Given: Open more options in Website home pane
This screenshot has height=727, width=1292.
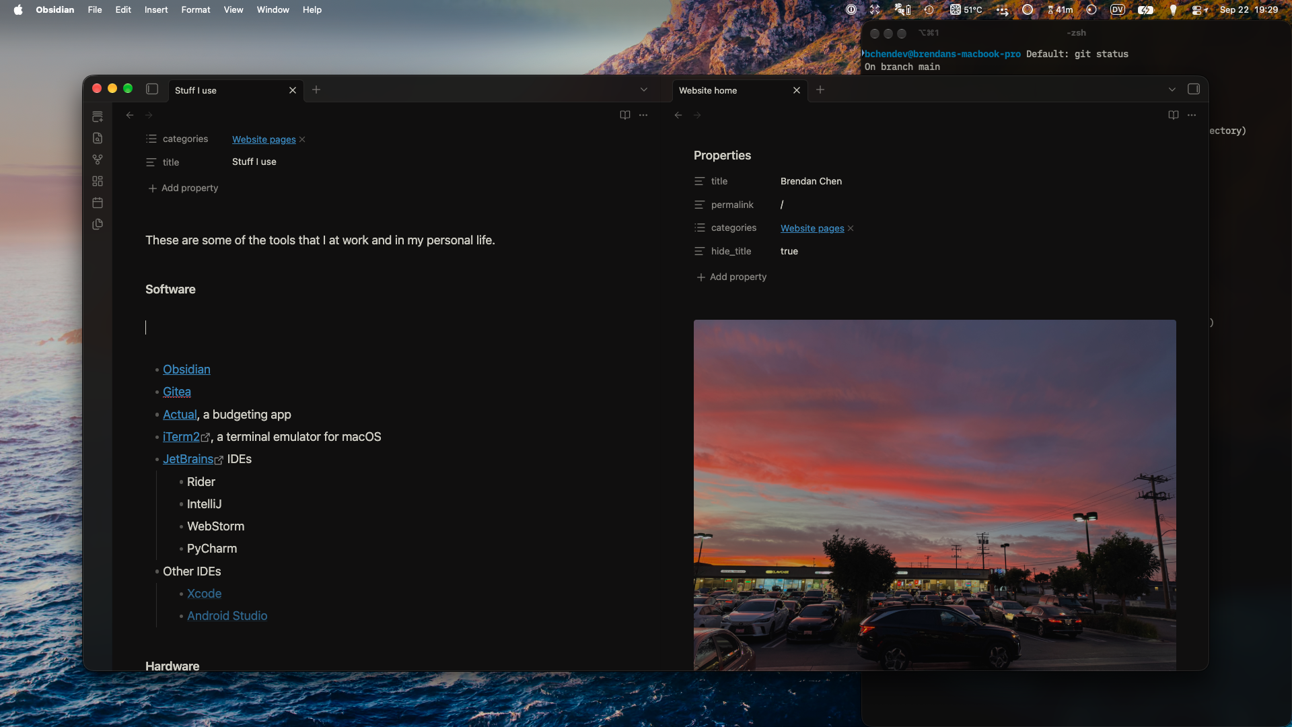Looking at the screenshot, I should [x=1192, y=115].
